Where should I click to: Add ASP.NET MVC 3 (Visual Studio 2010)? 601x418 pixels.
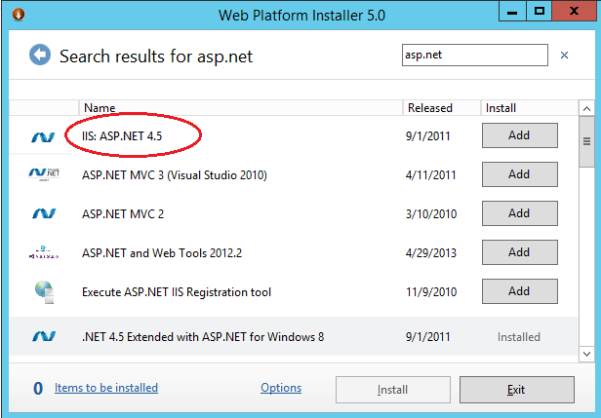pos(520,174)
